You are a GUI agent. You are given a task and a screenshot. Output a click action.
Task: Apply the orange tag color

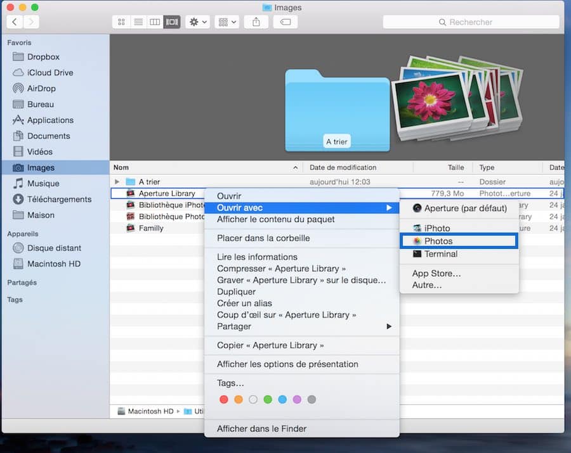click(239, 400)
